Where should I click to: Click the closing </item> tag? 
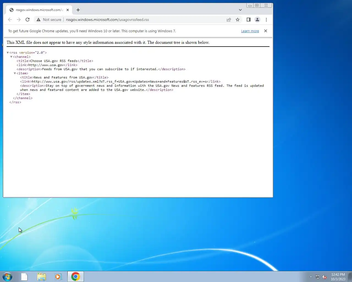point(23,94)
